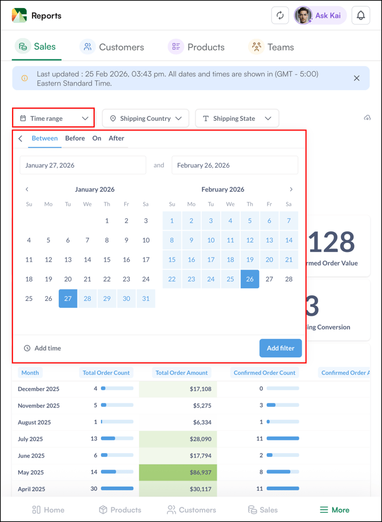The height and width of the screenshot is (522, 382).
Task: Open the Shipping Country dropdown
Action: (x=145, y=119)
